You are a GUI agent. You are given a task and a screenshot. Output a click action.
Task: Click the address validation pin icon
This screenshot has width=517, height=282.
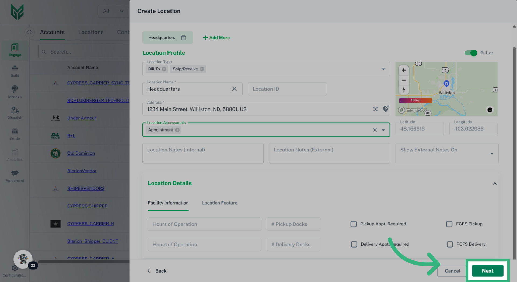[386, 109]
